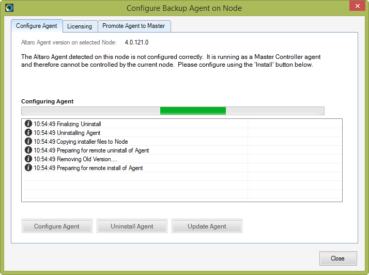This screenshot has width=369, height=275.
Task: Open the Licensing tab
Action: [x=80, y=26]
